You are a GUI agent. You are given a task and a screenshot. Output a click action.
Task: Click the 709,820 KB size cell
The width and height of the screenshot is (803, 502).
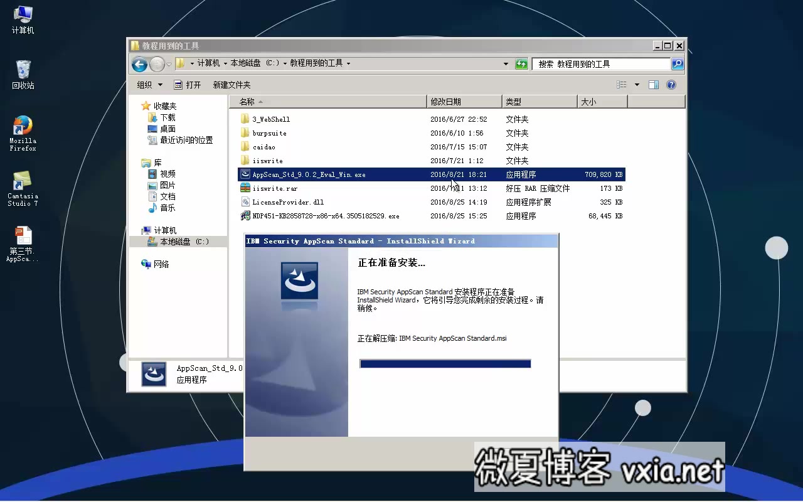(x=604, y=174)
